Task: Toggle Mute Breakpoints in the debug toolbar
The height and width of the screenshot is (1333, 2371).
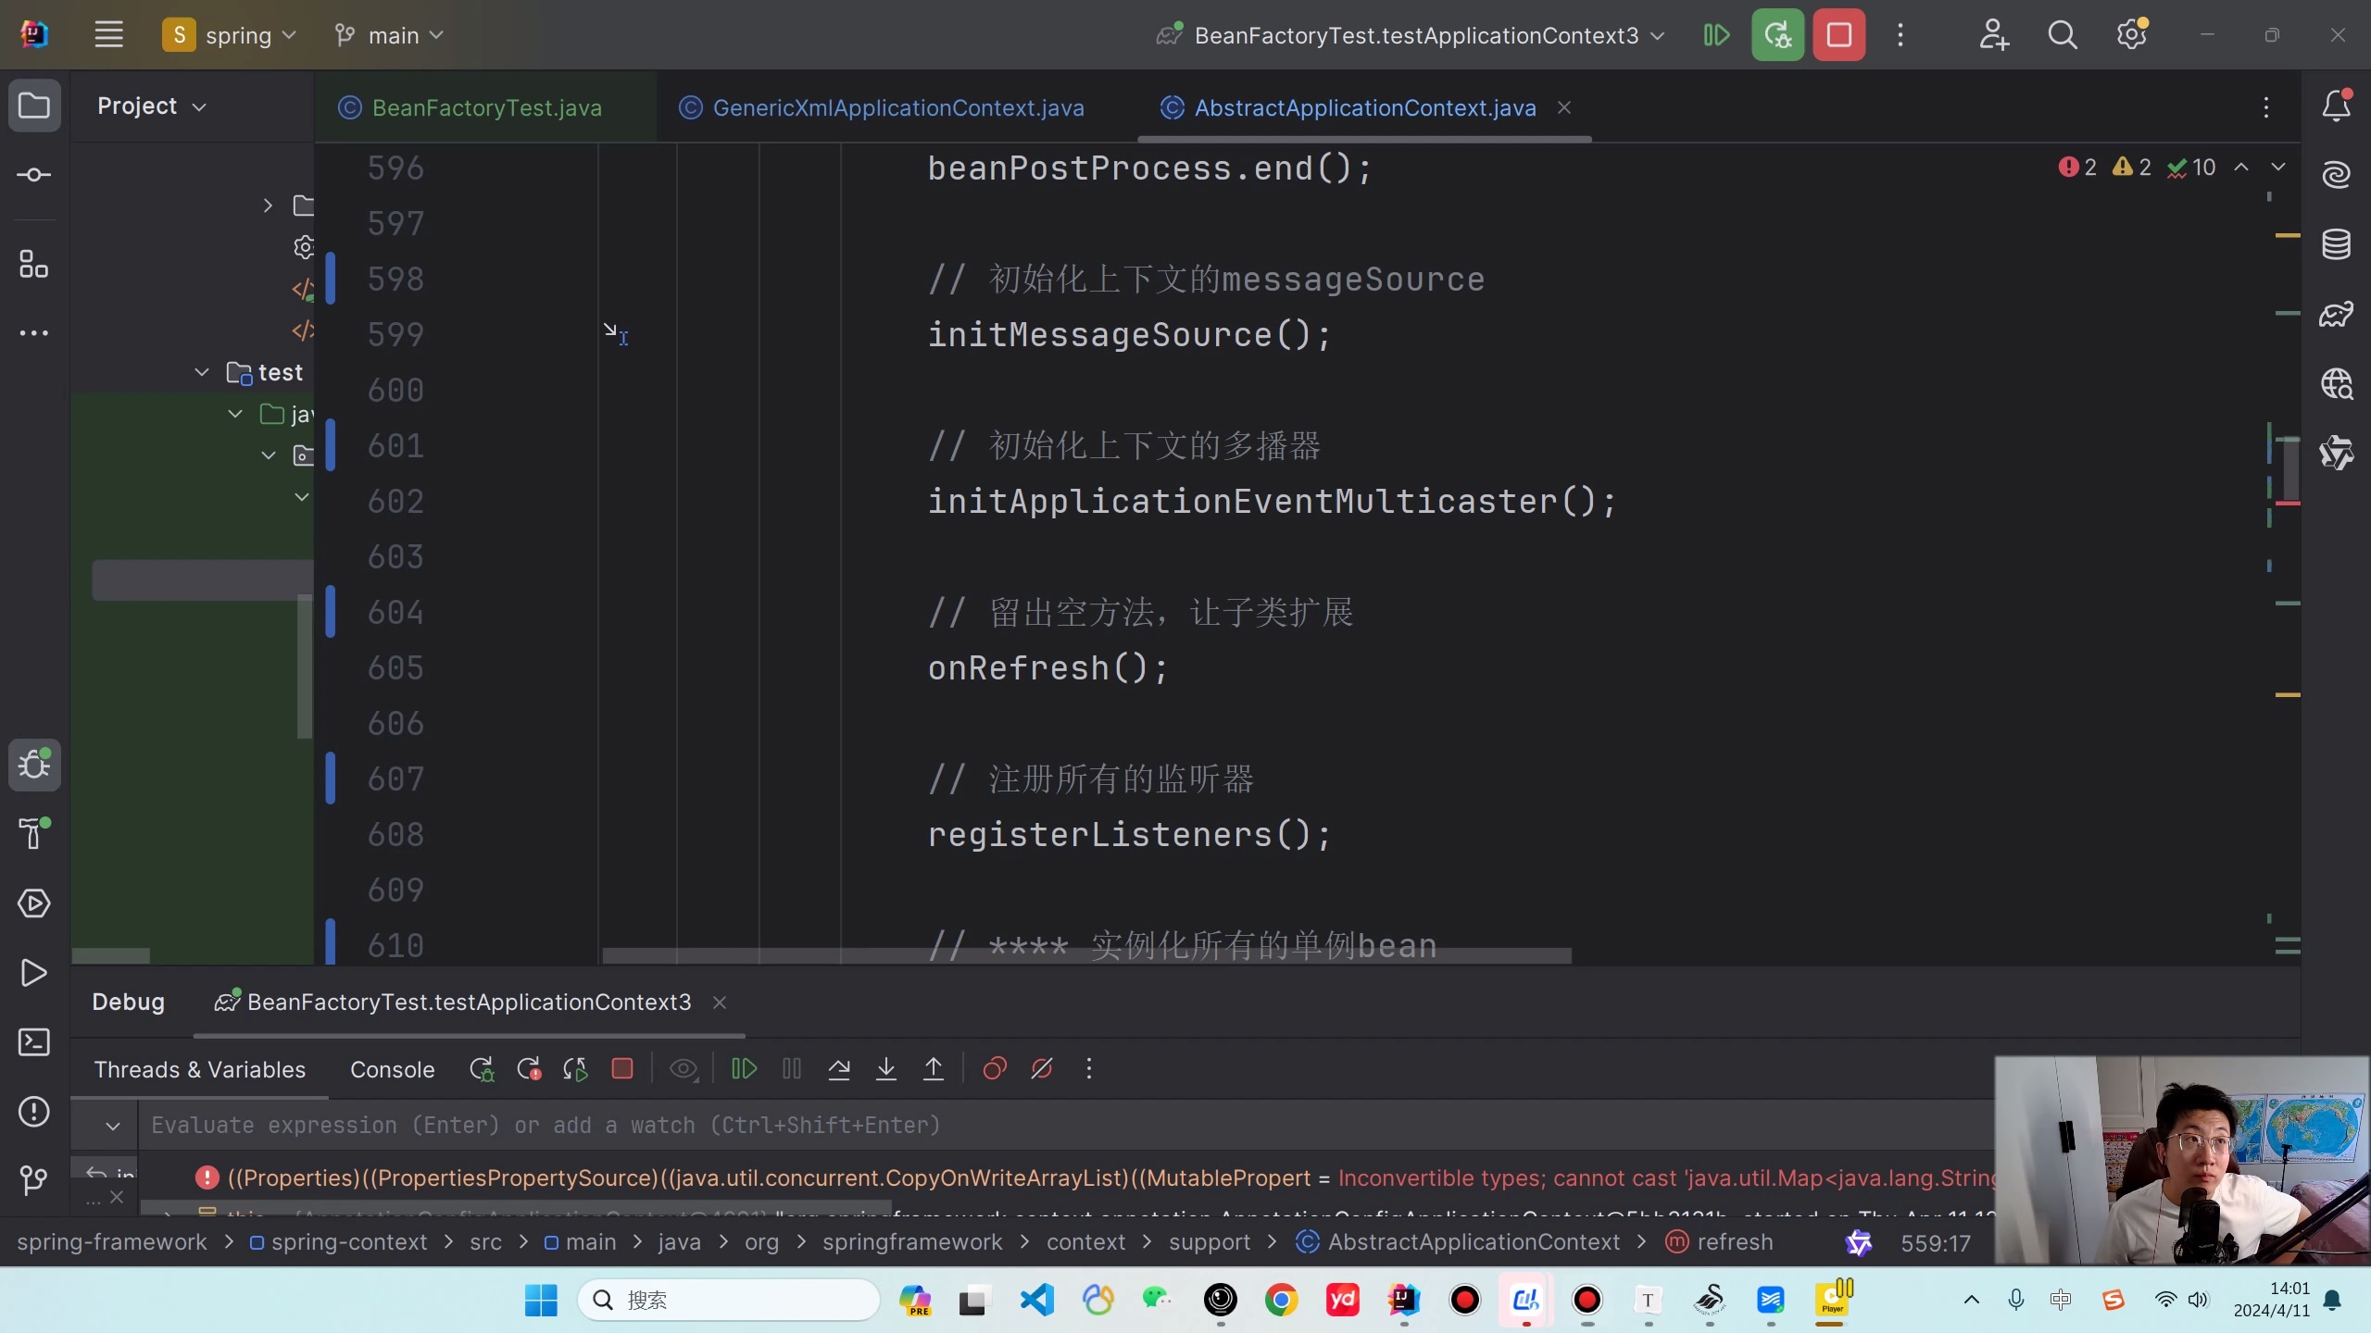Action: click(1042, 1069)
